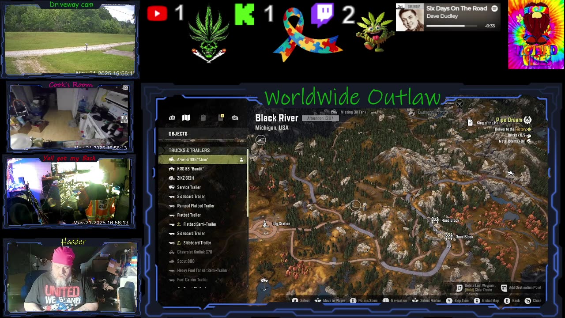
Task: Open the map tab icon
Action: 186,117
